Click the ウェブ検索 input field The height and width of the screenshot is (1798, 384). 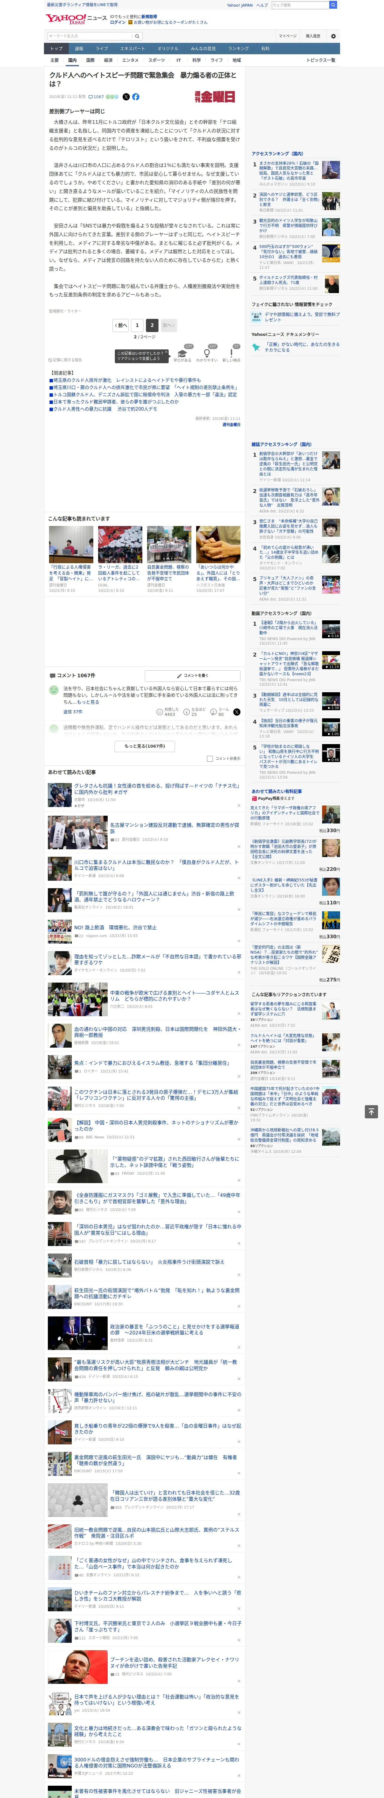tap(300, 5)
